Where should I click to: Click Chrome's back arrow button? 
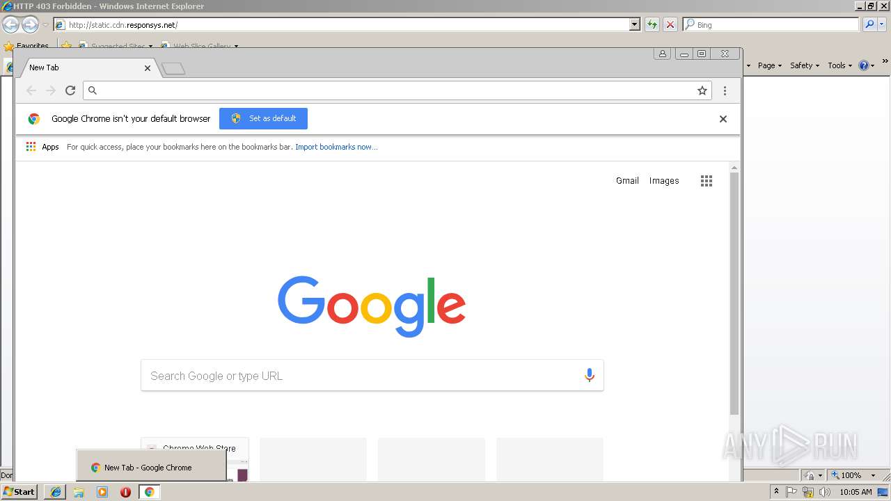pos(31,90)
